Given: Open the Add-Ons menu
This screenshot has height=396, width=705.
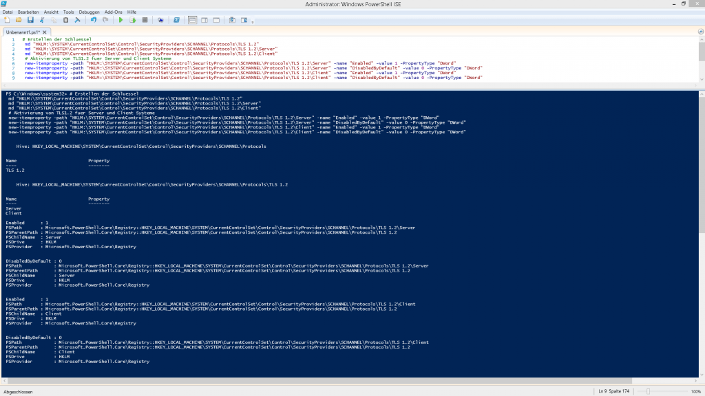Looking at the screenshot, I should click(114, 12).
